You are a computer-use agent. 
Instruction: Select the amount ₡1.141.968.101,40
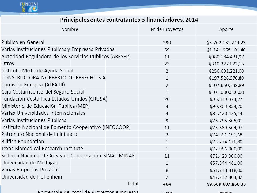[x=226, y=50]
